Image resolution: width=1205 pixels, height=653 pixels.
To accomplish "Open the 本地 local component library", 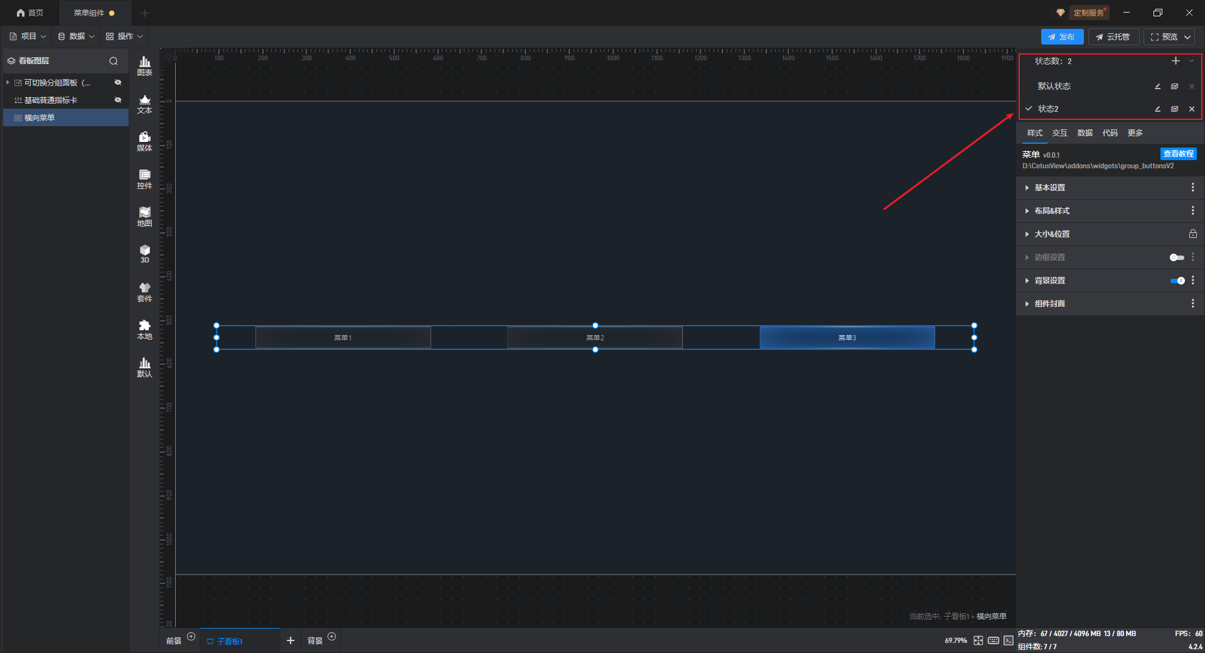I will 144,330.
